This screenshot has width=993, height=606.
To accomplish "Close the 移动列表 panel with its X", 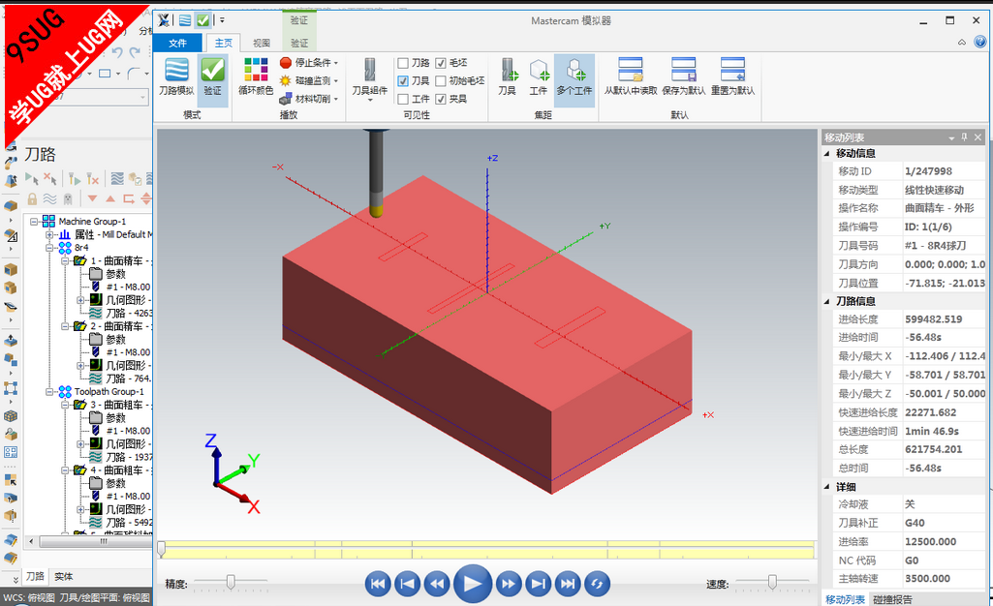I will pyautogui.click(x=978, y=137).
